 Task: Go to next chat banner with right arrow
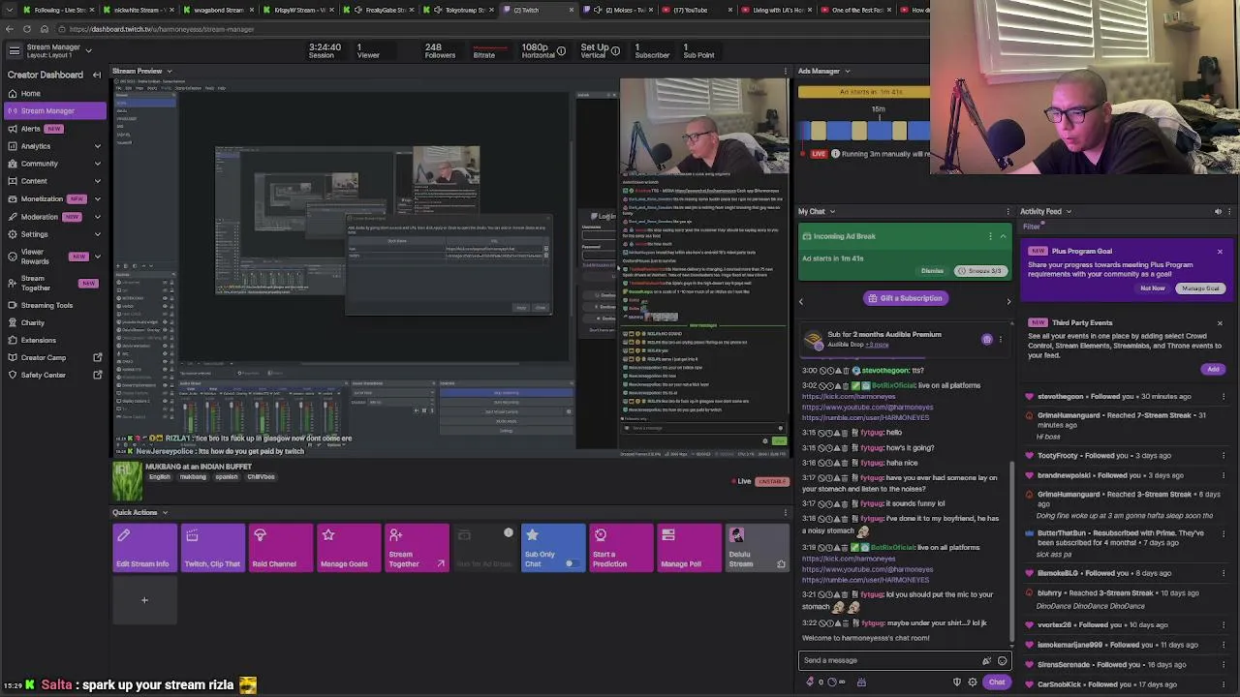(x=1008, y=301)
